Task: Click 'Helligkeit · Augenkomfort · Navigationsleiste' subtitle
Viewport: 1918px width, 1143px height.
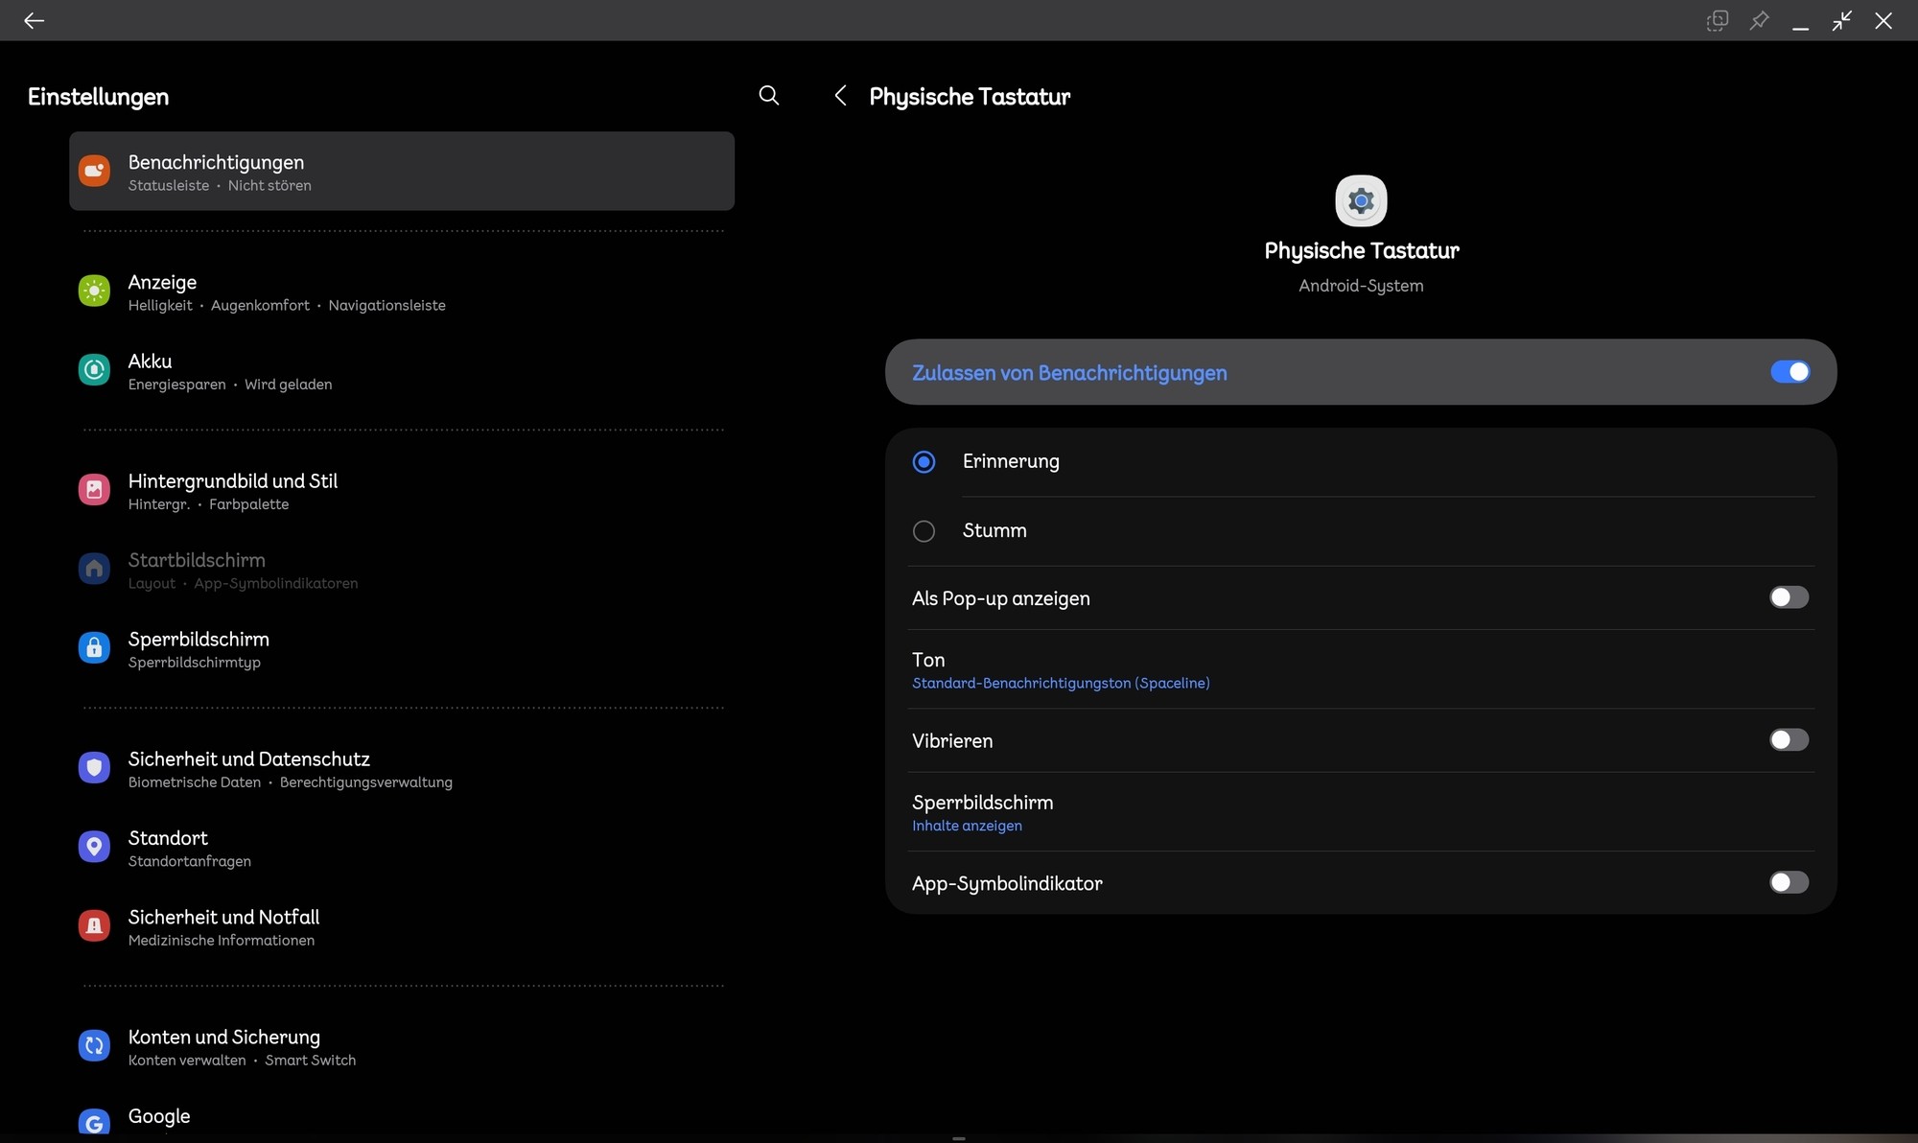Action: [x=287, y=305]
